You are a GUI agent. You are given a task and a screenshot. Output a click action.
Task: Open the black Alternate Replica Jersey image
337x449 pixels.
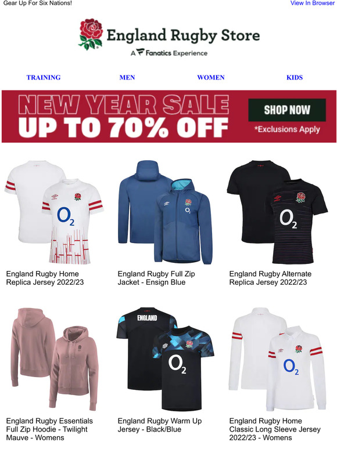point(277,212)
